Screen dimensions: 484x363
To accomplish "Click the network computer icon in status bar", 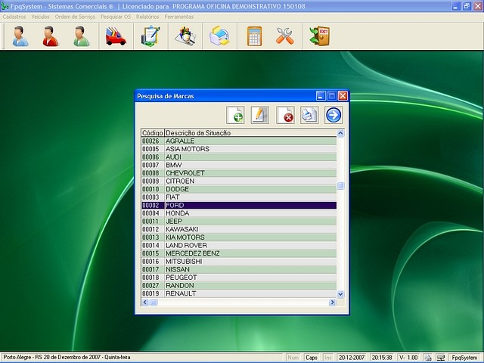I will click(441, 358).
